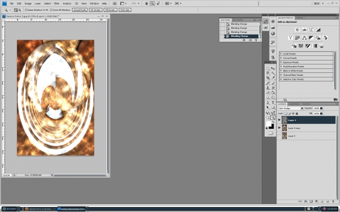Add a Gradient Map adjustment
Screen dimensions: 340x212
314,46
